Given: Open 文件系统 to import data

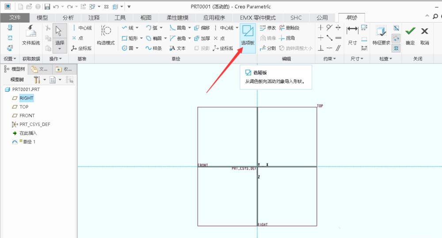Looking at the screenshot, I should click(x=31, y=35).
